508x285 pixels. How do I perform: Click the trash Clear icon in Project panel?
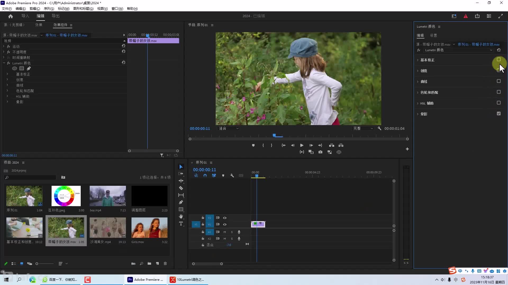165,264
